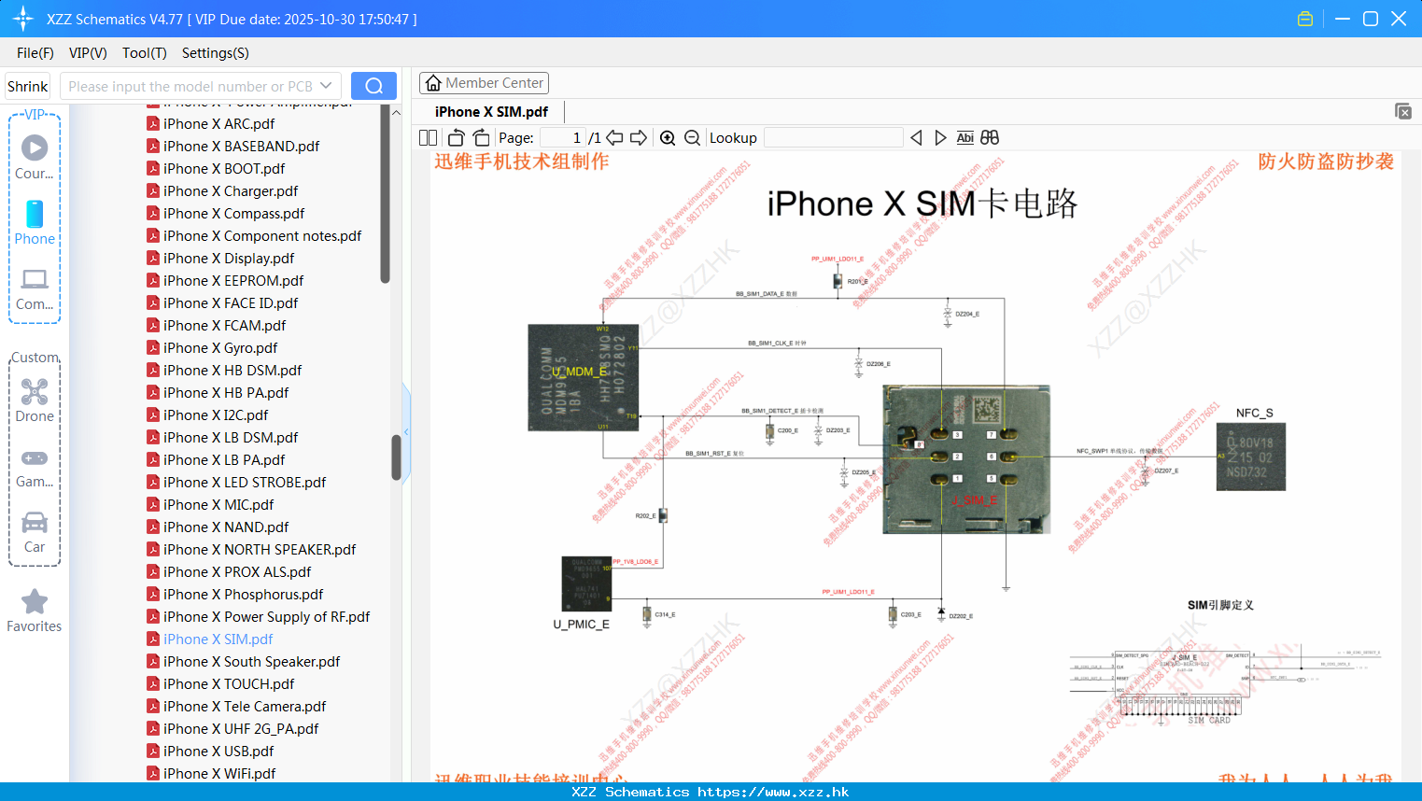Open the Settings(S) menu
The image size is (1422, 801).
pyautogui.click(x=216, y=52)
